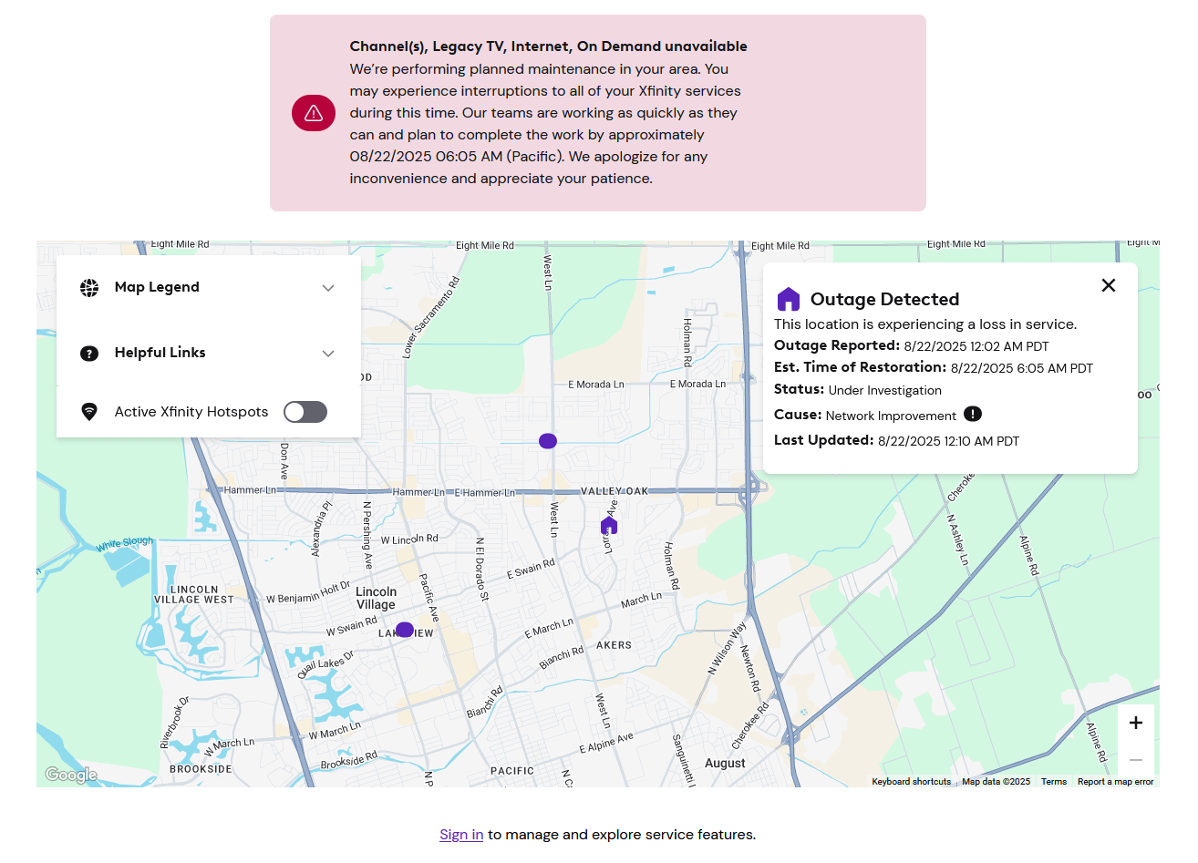The image size is (1198, 863).
Task: Click the Outage Reported time text
Action: tap(976, 346)
